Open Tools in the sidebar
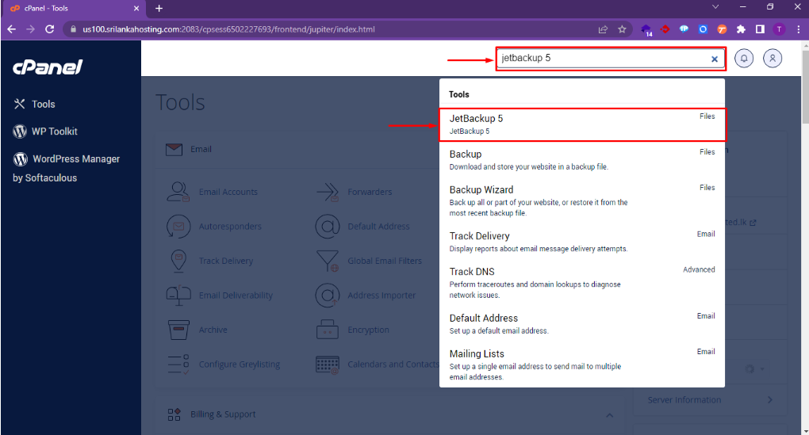The height and width of the screenshot is (435, 809). tap(43, 104)
